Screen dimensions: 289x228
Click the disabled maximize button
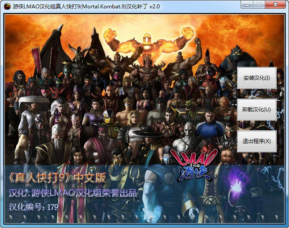(x=259, y=4)
